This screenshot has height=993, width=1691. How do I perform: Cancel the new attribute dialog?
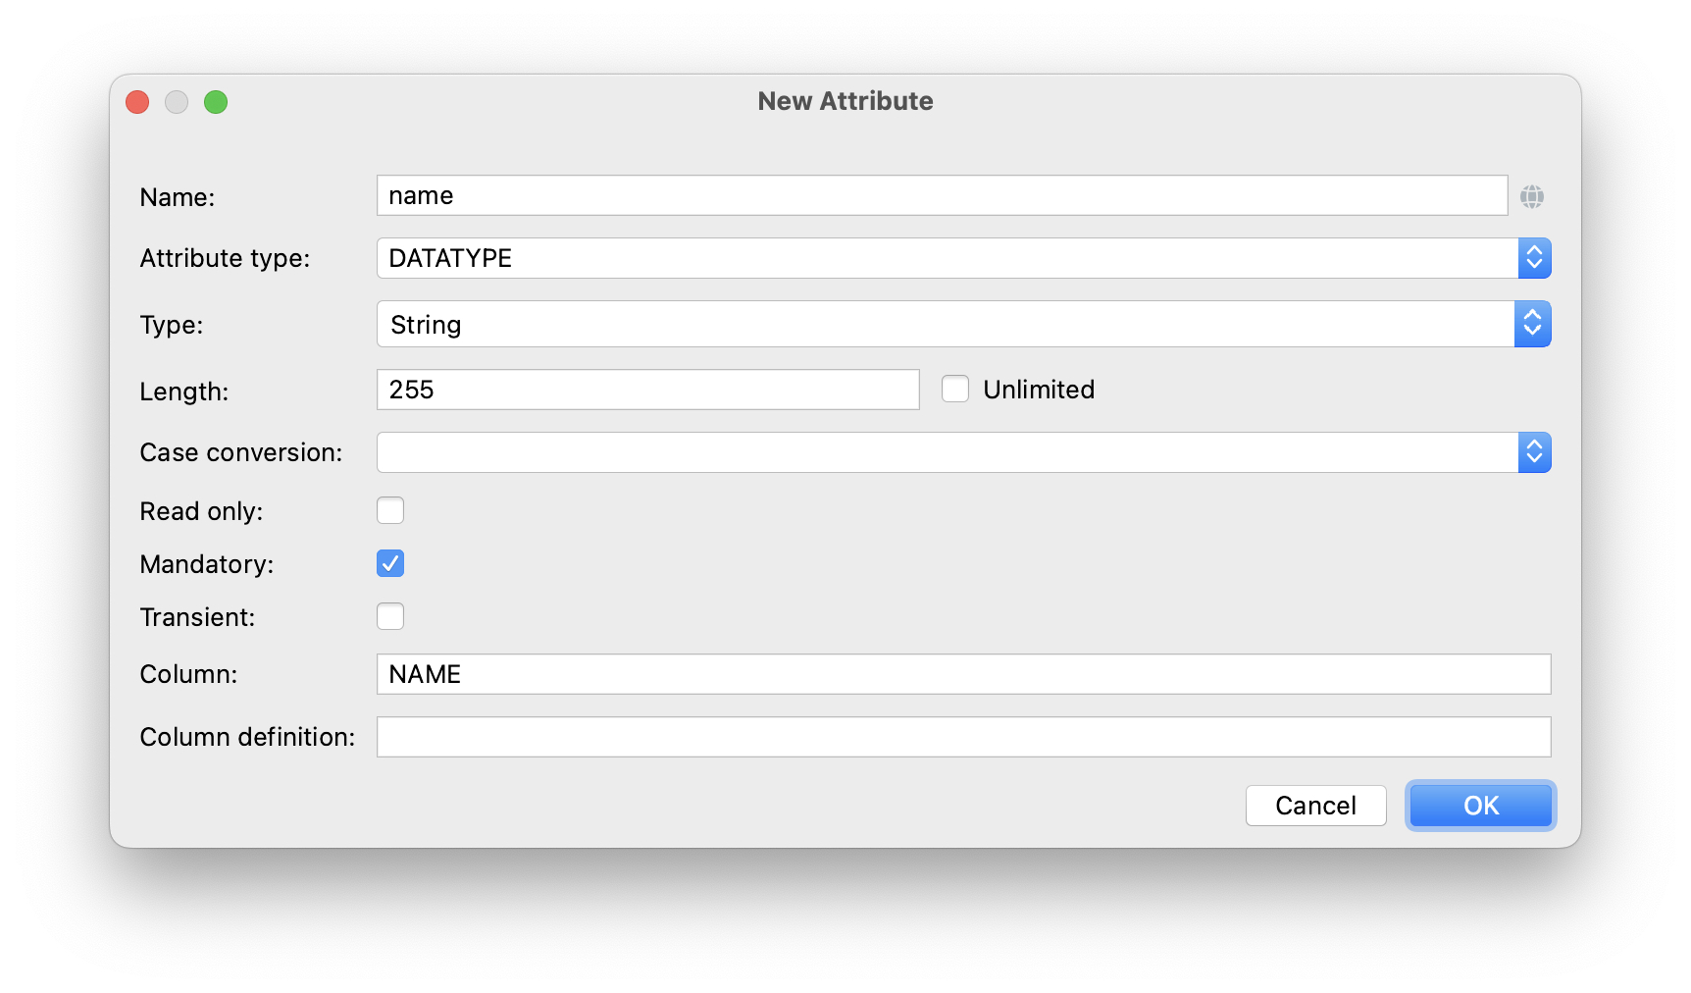(1315, 806)
